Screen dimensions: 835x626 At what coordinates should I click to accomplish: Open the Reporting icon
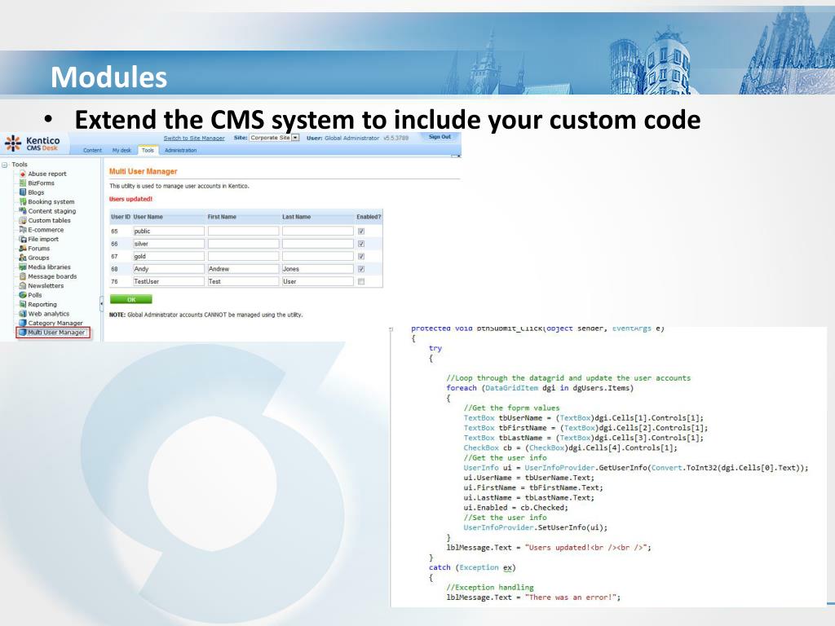[22, 304]
